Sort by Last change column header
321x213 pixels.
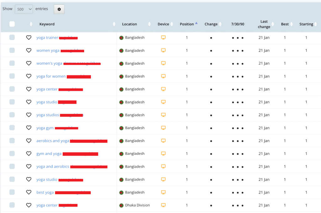tap(264, 24)
